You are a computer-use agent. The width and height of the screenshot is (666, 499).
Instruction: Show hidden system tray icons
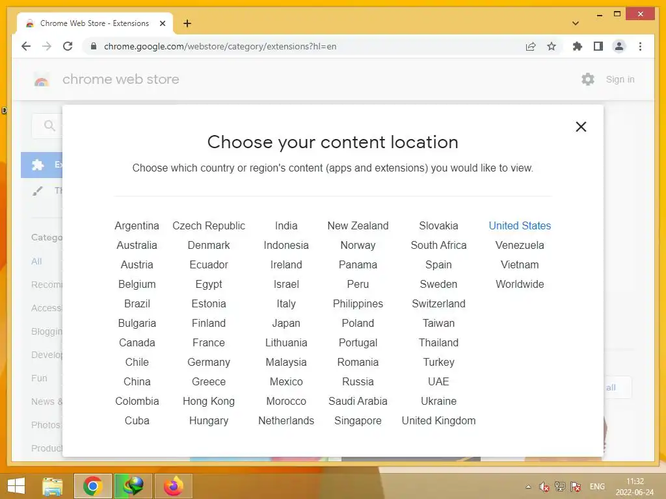coord(528,487)
